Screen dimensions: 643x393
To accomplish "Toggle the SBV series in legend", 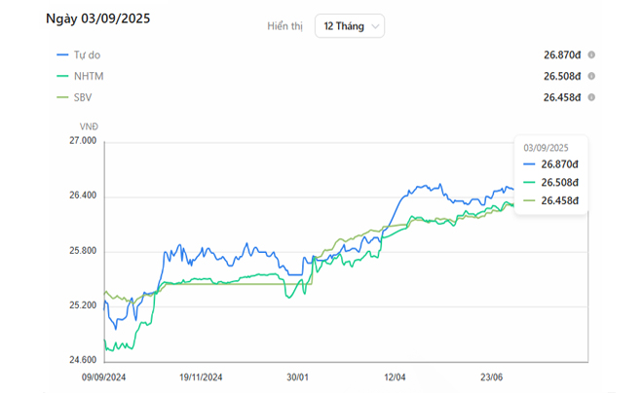I will pos(84,97).
